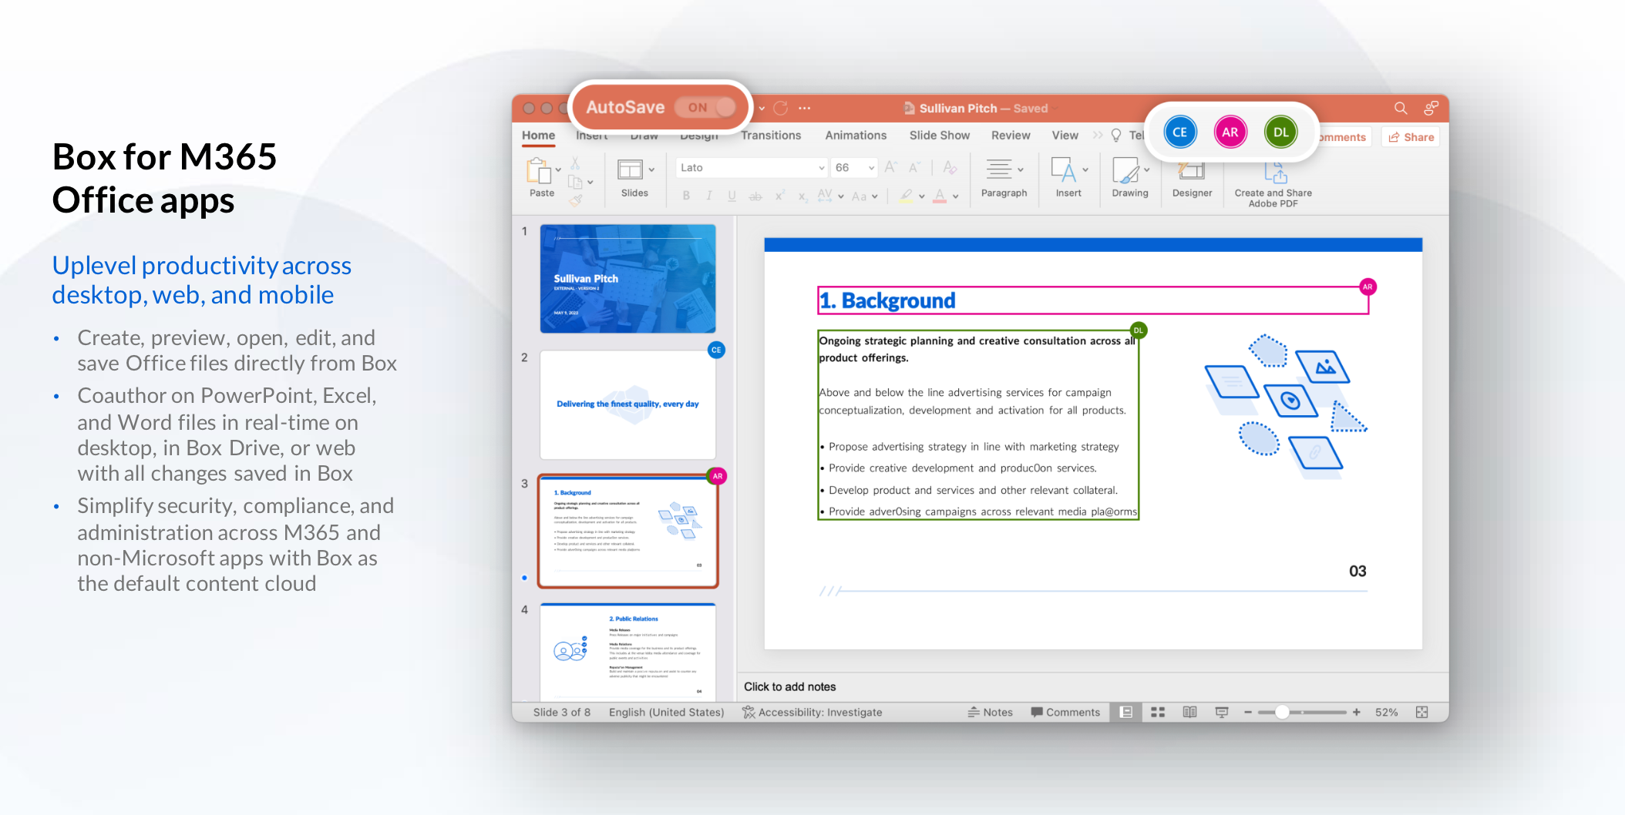Click the Insert text box icon
This screenshot has width=1625, height=815.
coord(1063,169)
